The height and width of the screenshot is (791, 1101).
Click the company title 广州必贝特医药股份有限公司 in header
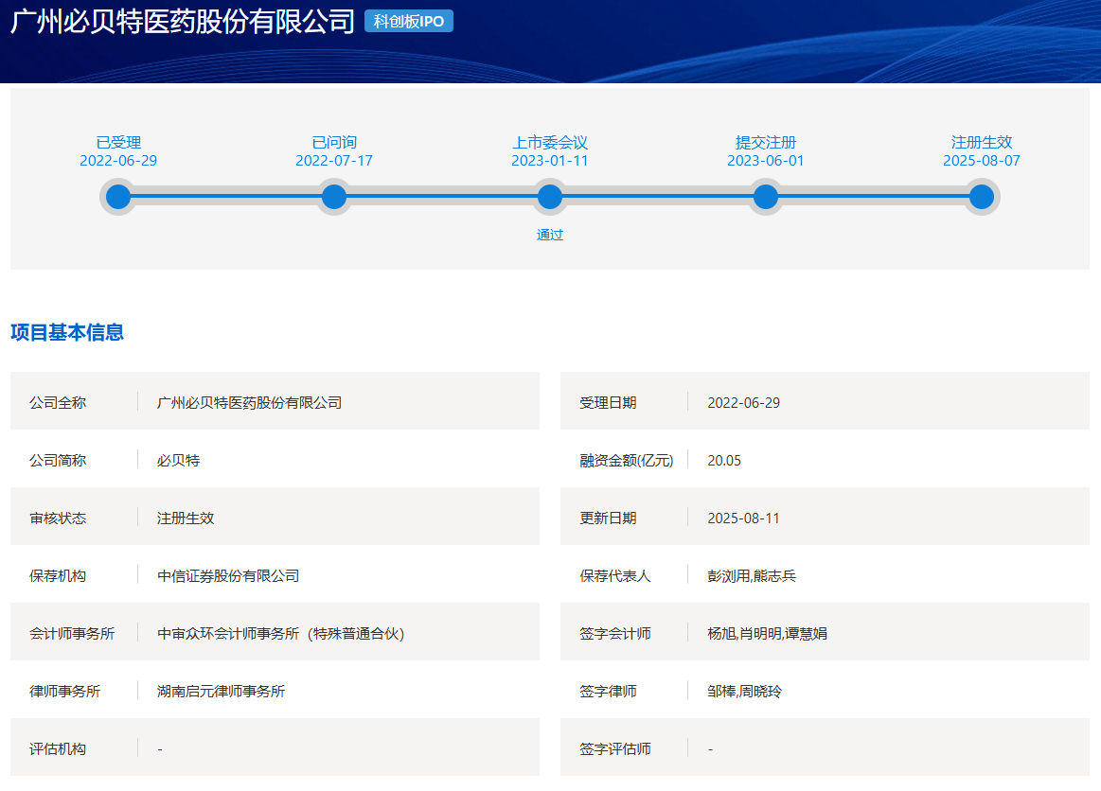tap(183, 22)
